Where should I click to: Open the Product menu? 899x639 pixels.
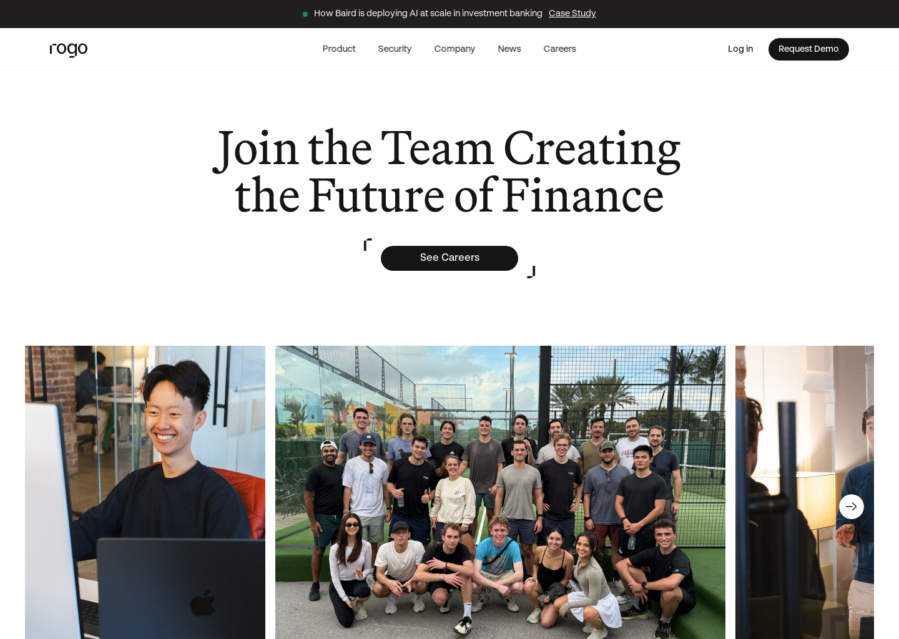click(x=339, y=49)
